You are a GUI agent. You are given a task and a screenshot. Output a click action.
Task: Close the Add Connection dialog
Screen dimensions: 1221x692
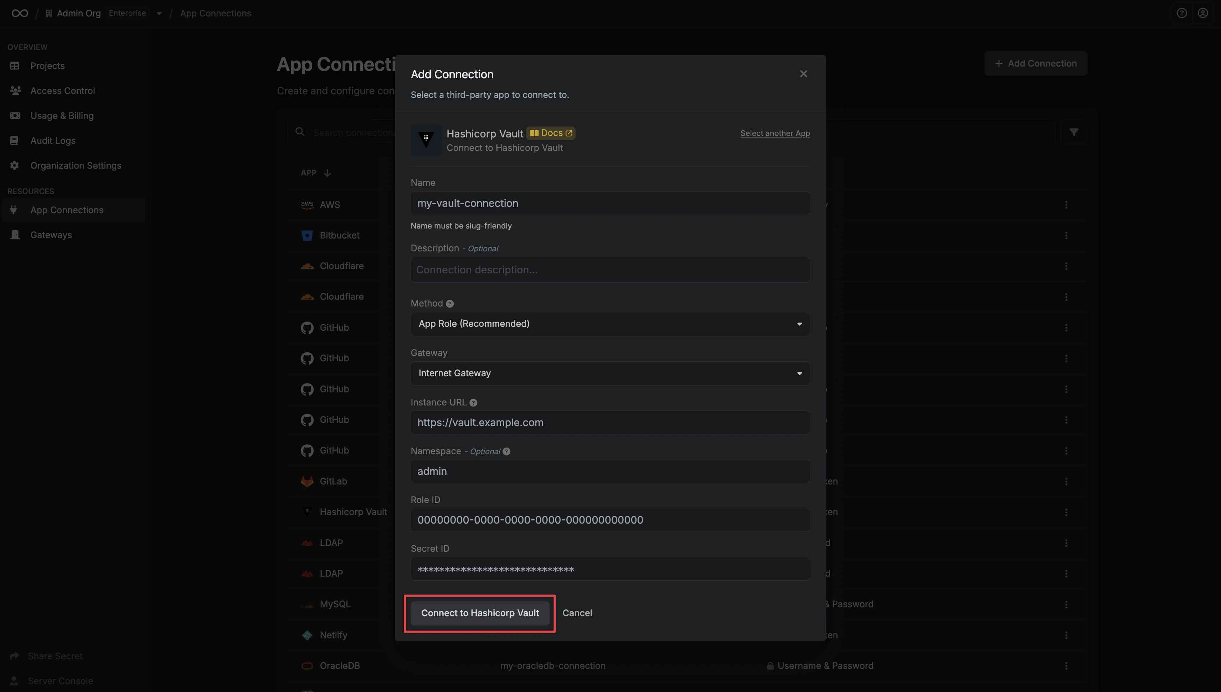pyautogui.click(x=803, y=74)
